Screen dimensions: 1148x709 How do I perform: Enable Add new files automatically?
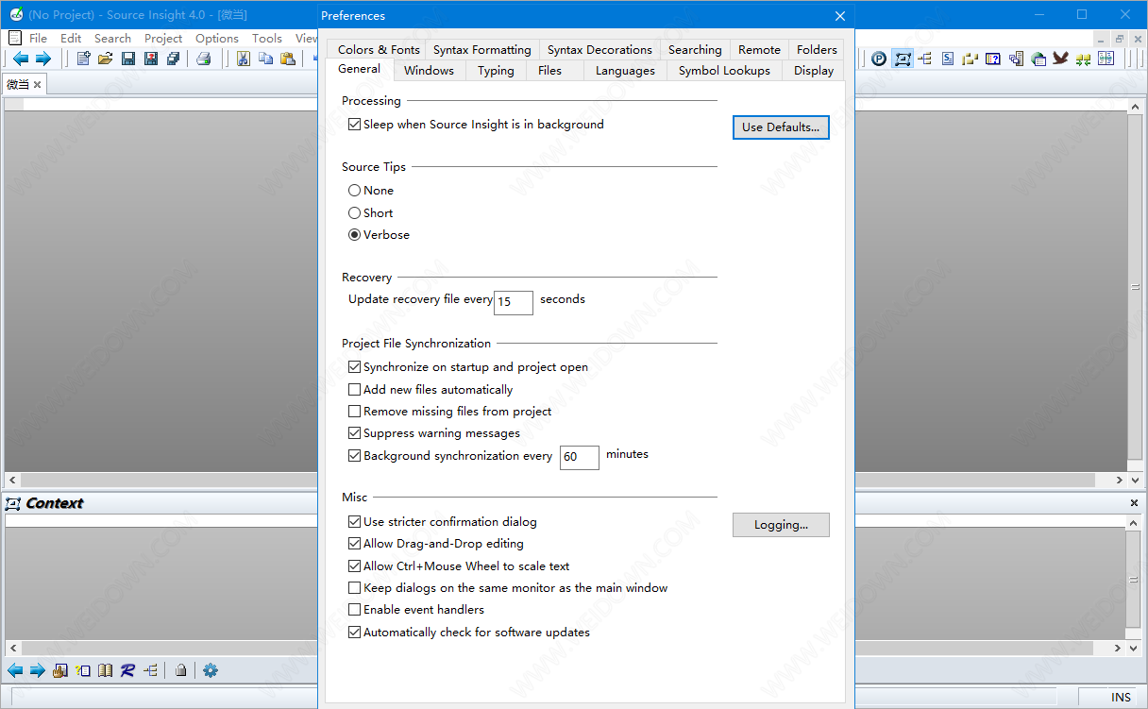[x=355, y=390]
